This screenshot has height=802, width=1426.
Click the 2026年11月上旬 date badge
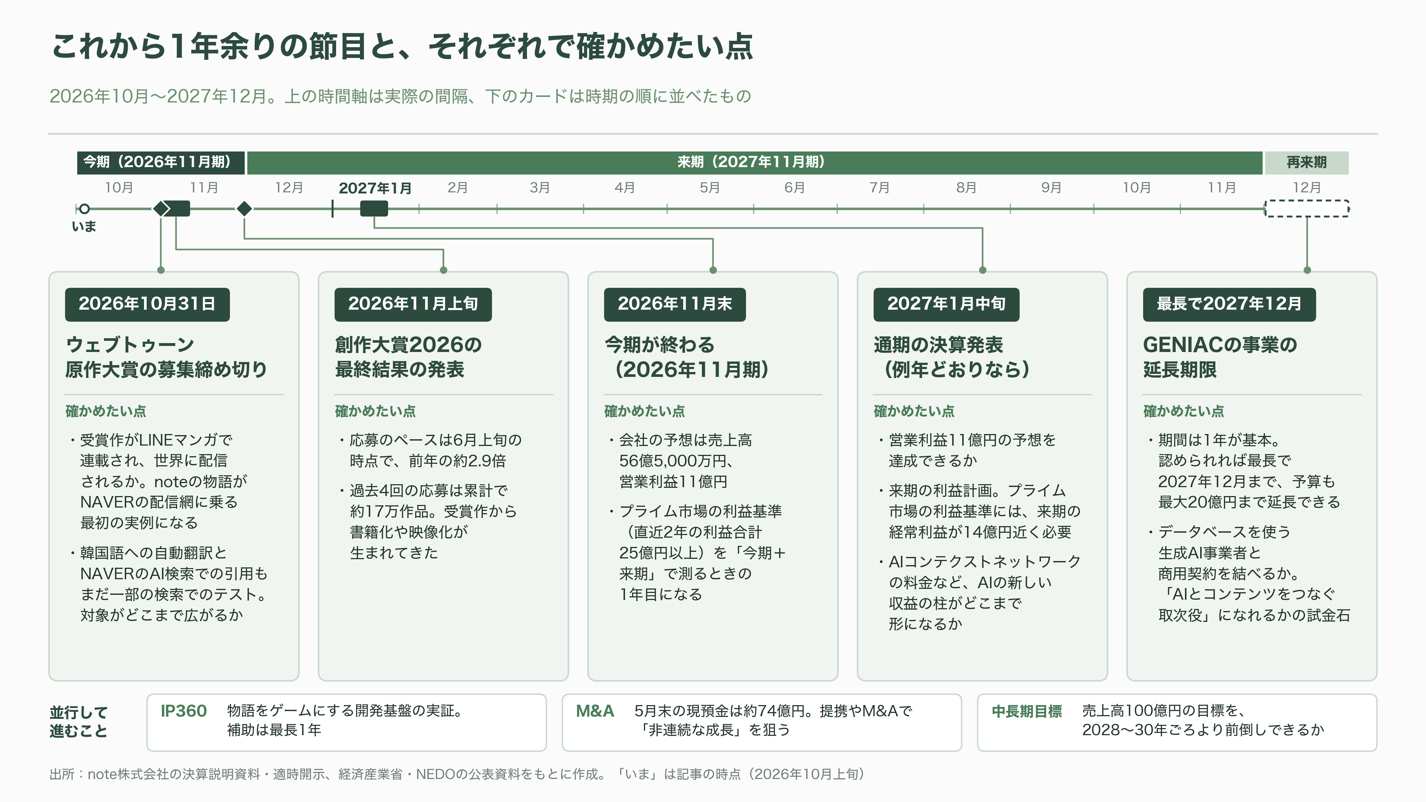413,304
